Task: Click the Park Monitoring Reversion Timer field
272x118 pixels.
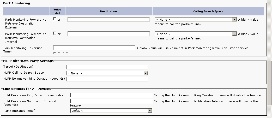Action: [x=94, y=48]
